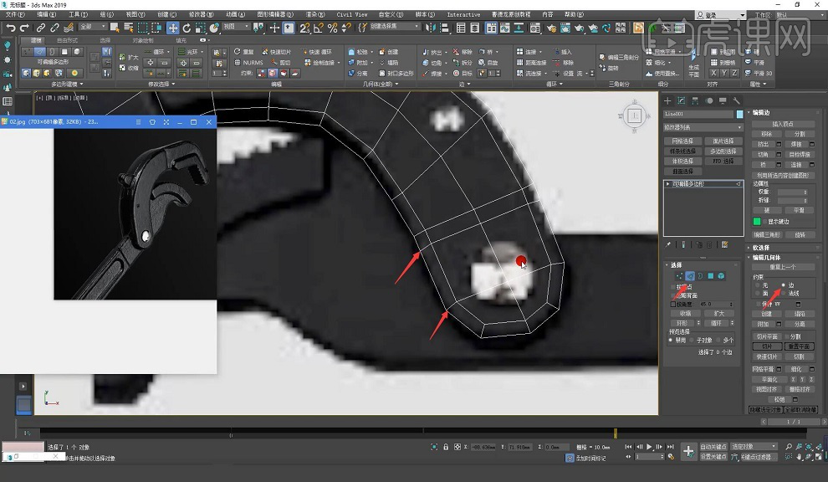Image resolution: width=828 pixels, height=482 pixels.
Task: Select the 法线 constraint radio button
Action: click(x=783, y=293)
